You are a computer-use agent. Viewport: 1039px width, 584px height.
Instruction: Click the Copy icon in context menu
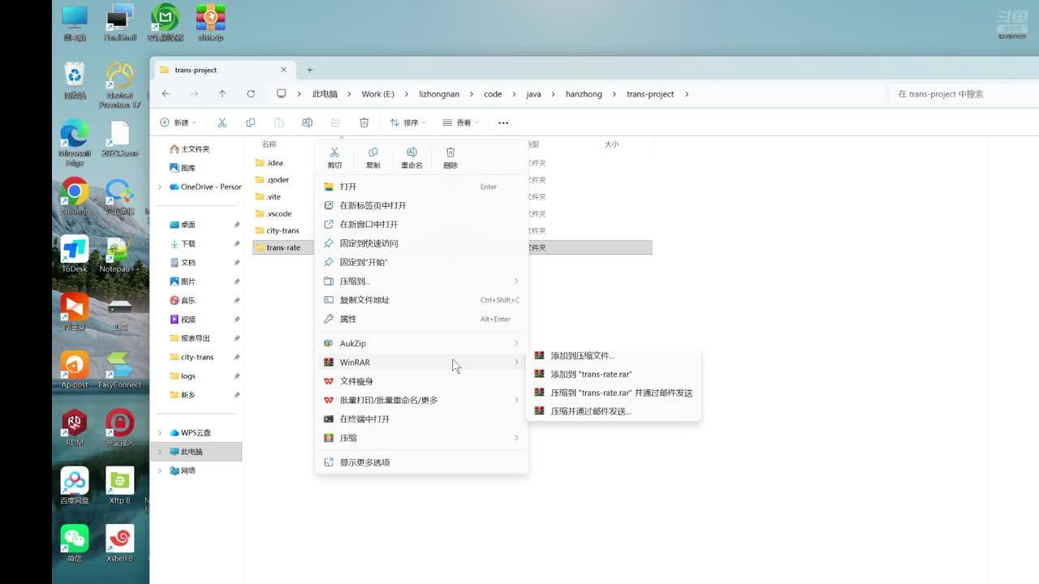tap(373, 157)
